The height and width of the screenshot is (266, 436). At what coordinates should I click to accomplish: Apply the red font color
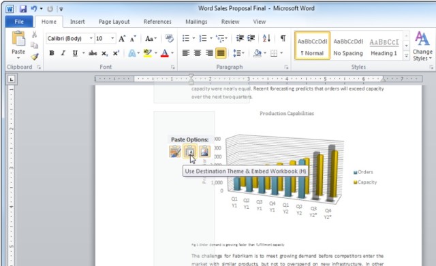click(165, 53)
